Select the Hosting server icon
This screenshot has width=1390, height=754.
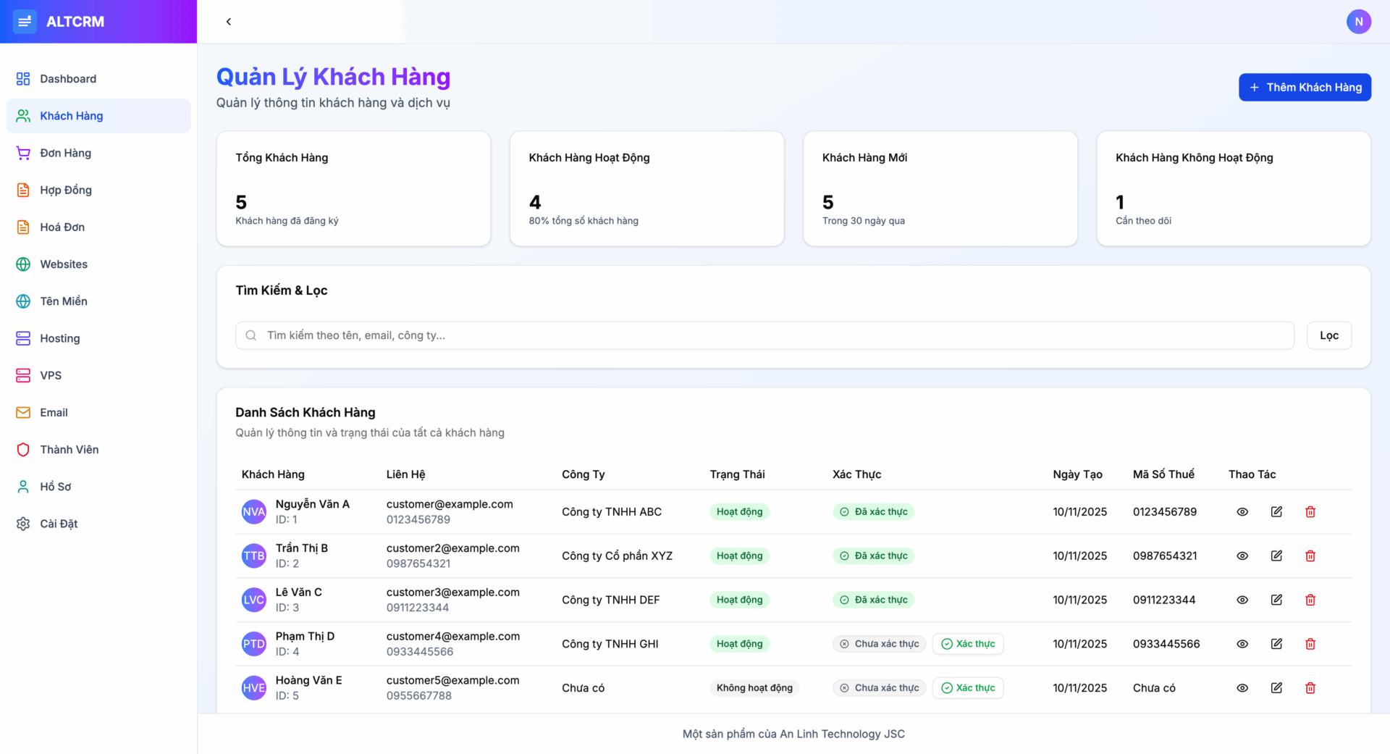coord(22,338)
